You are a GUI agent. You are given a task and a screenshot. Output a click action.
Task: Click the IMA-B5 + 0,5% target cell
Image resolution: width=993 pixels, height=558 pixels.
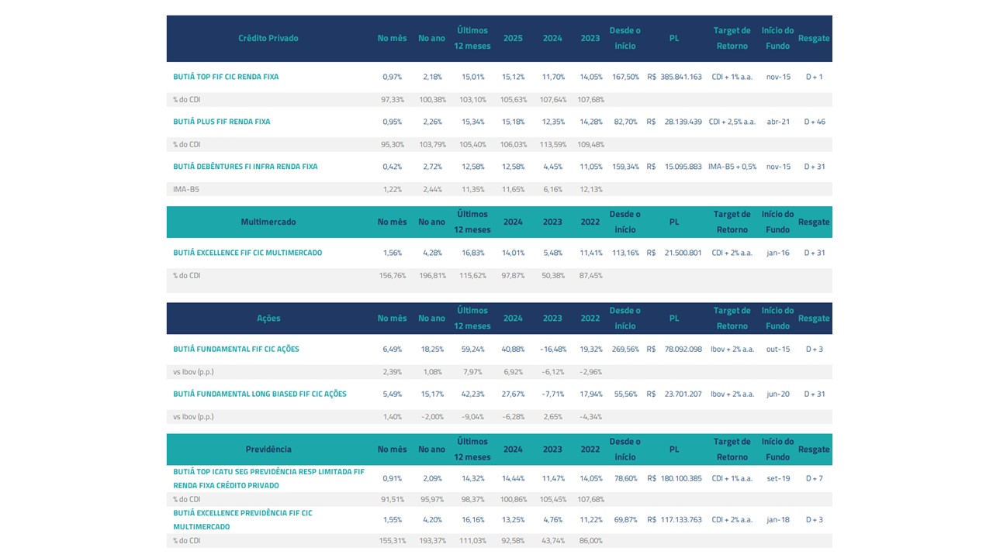click(x=732, y=167)
